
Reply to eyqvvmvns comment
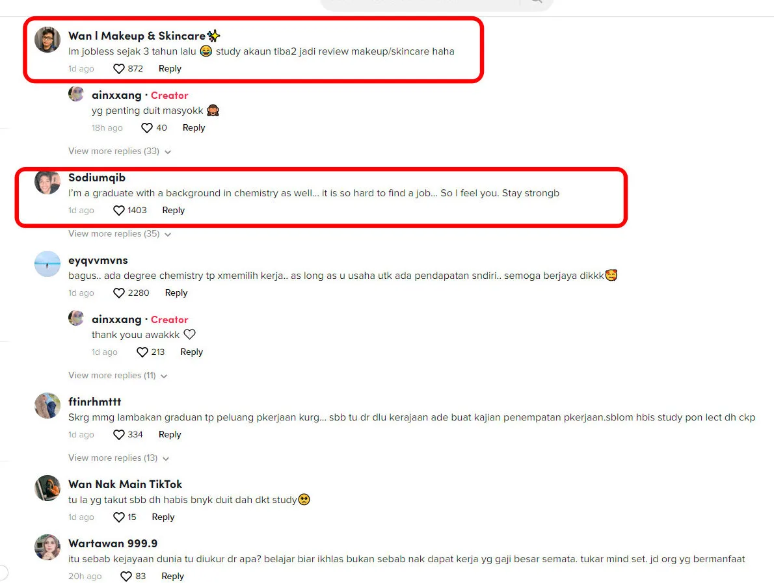coord(176,292)
